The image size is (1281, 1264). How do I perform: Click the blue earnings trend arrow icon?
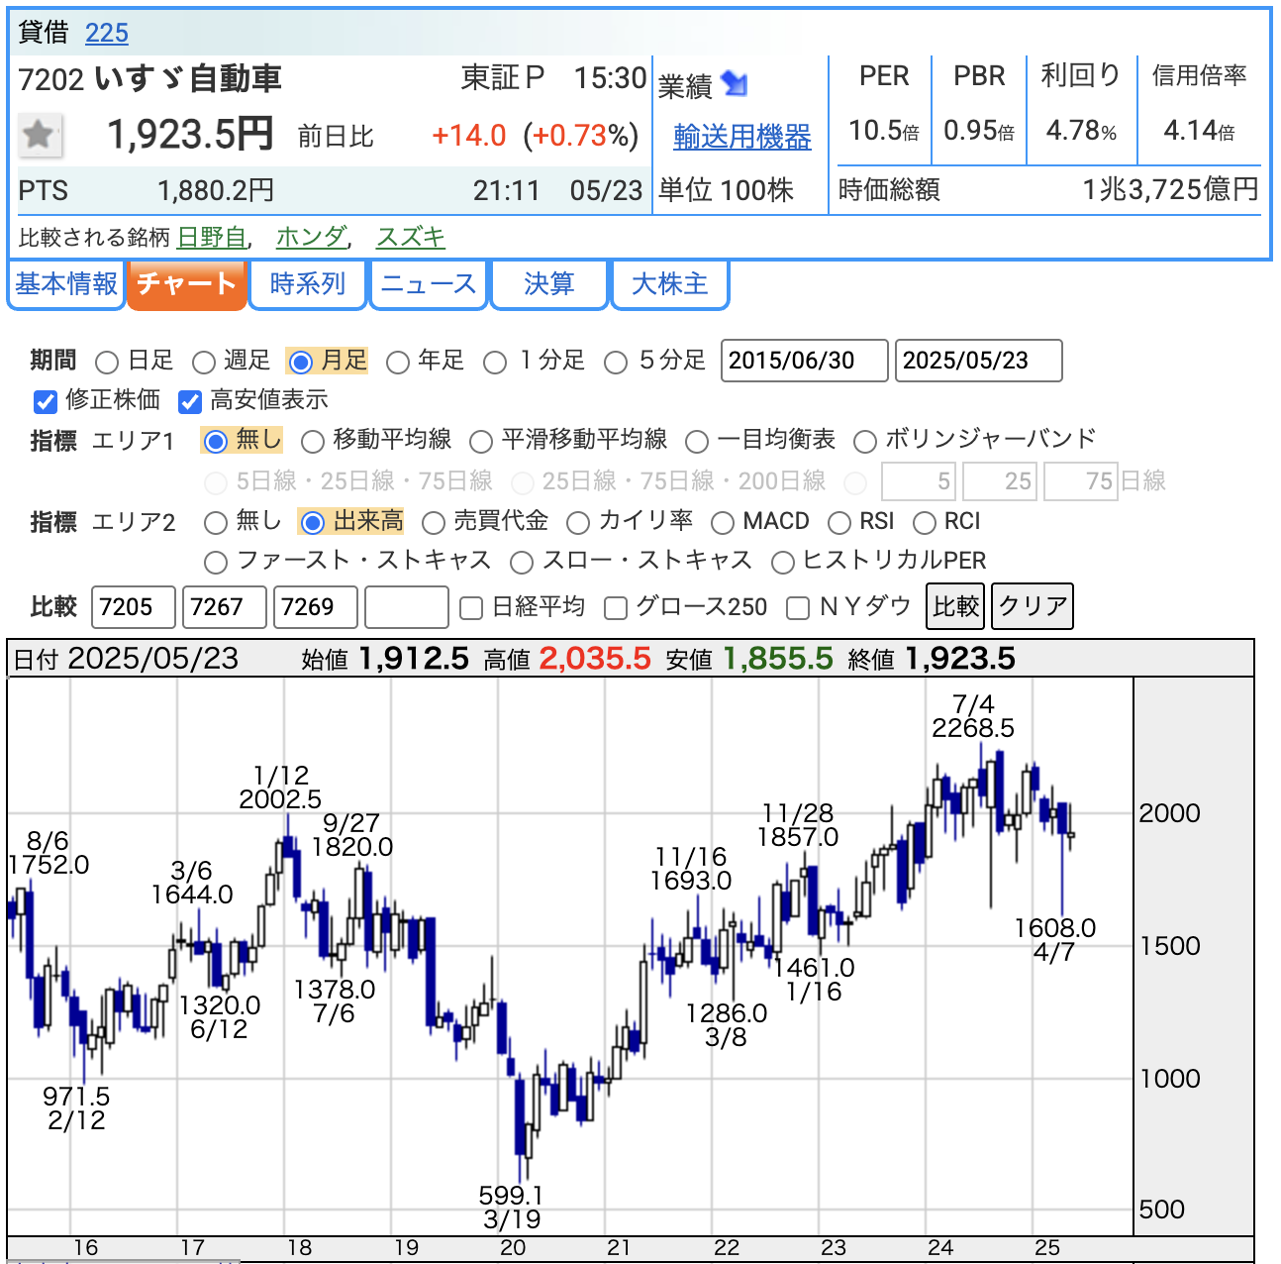click(735, 84)
